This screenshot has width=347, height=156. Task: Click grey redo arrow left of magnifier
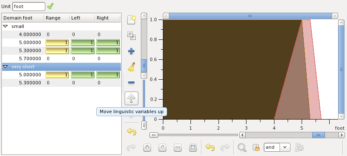pos(225,147)
